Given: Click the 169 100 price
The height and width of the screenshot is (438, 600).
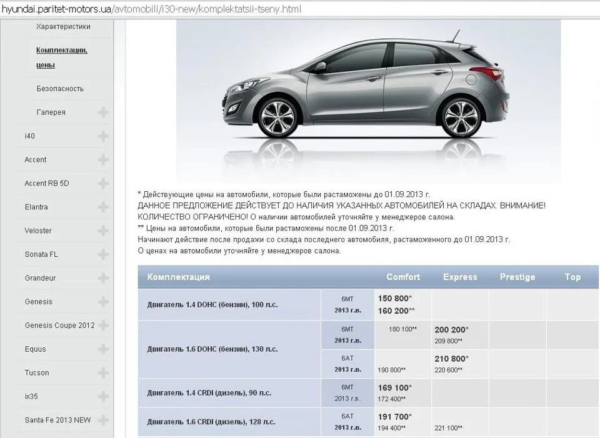Looking at the screenshot, I should coord(395,388).
